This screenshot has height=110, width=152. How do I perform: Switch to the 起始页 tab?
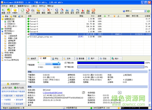[x=32, y=59]
